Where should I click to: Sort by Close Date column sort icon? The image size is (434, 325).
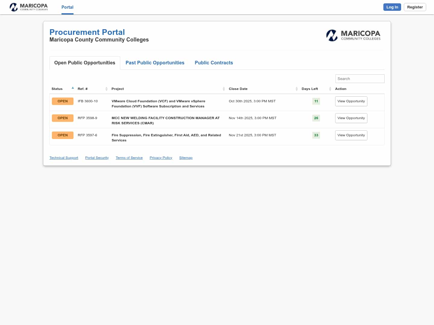[x=297, y=89]
